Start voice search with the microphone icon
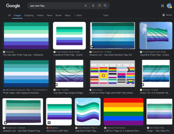This screenshot has height=134, width=174. 93,6
